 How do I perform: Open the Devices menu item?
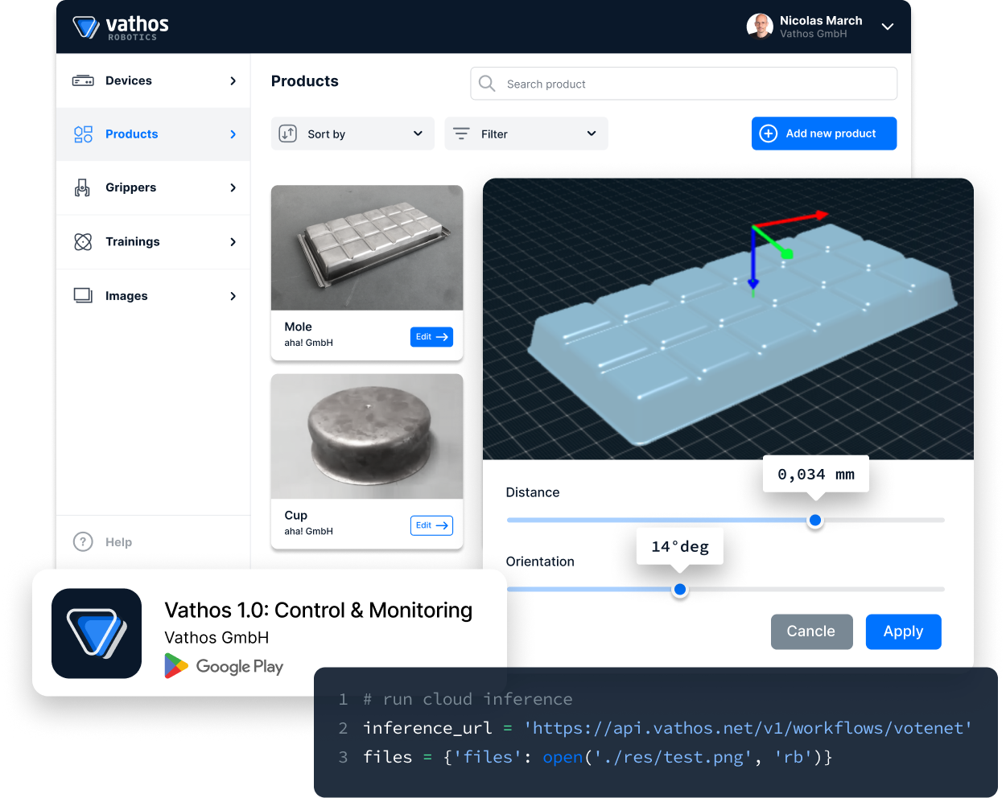[x=153, y=80]
